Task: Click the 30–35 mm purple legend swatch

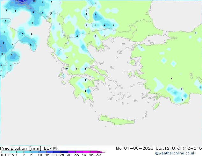Action: coord(72,152)
